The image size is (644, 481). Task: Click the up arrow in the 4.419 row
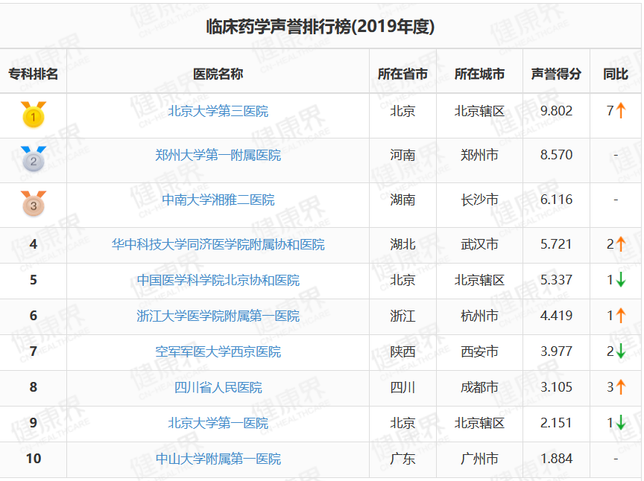621,316
